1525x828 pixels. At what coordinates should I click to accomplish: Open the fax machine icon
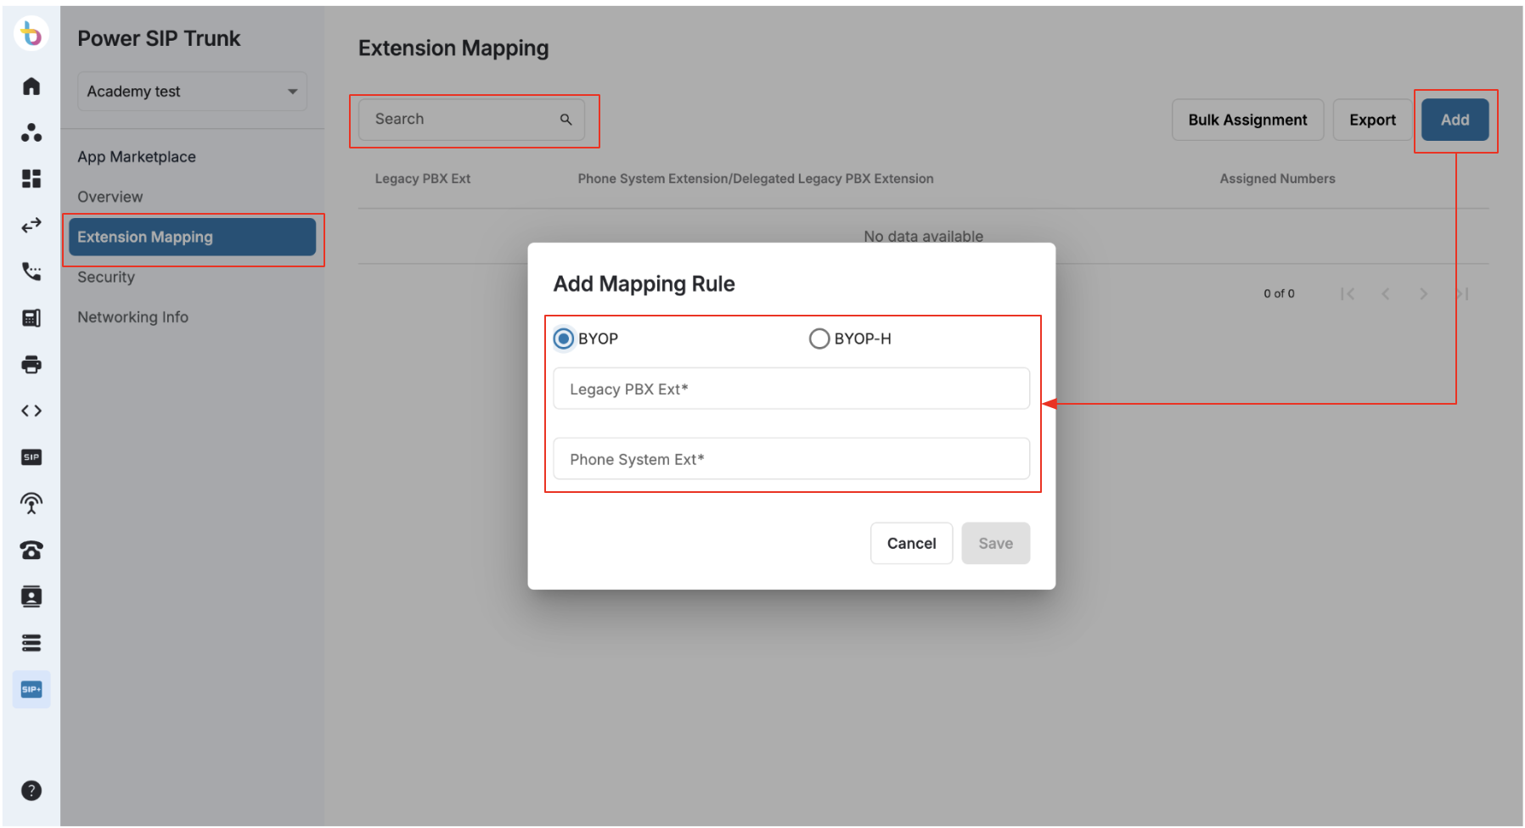(31, 318)
